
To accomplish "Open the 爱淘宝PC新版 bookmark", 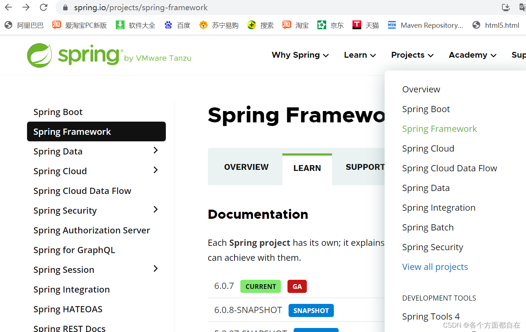I will pos(80,25).
